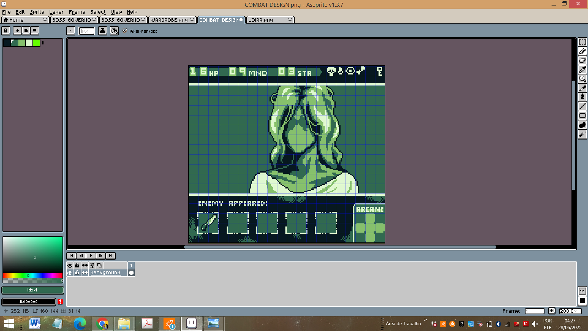Image resolution: width=588 pixels, height=331 pixels.
Task: Select the Rectangle shape tool
Action: click(x=582, y=116)
